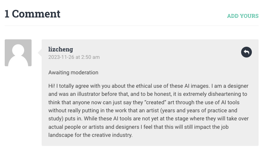Viewport: 271px width, 155px height.
Task: Click the reply arrow icon on lizcheng's comment
Action: (246, 52)
